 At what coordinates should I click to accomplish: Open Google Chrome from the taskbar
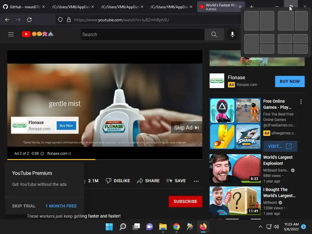(176, 227)
